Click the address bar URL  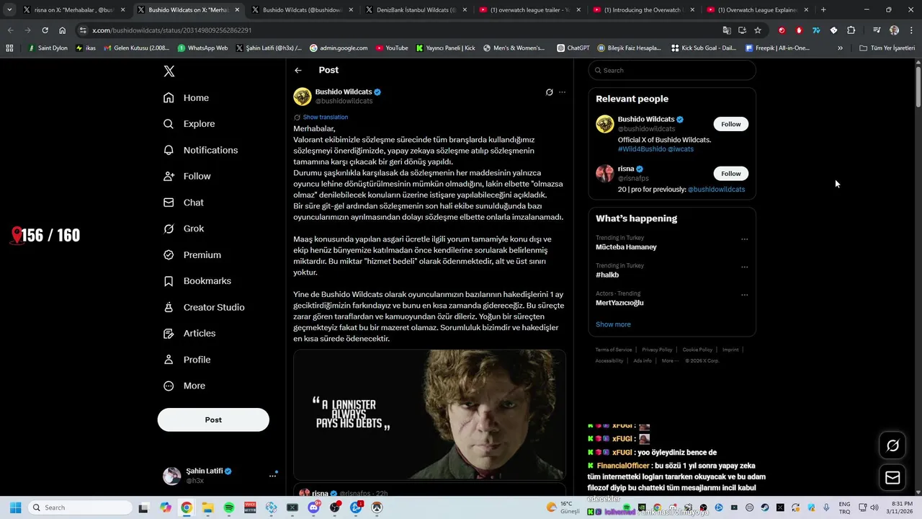coord(172,30)
